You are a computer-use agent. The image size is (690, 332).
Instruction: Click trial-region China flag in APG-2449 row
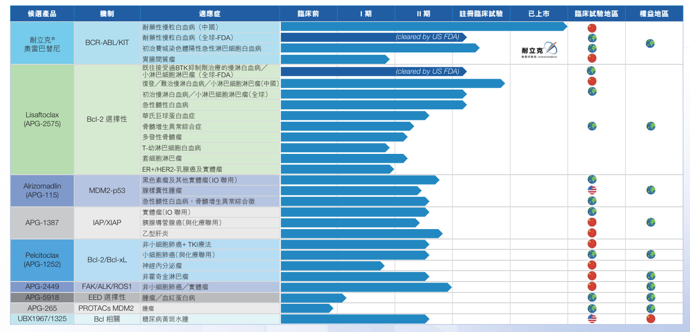coord(591,286)
